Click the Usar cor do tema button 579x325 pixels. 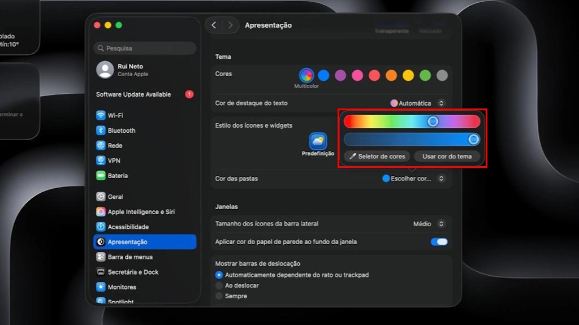click(x=447, y=157)
